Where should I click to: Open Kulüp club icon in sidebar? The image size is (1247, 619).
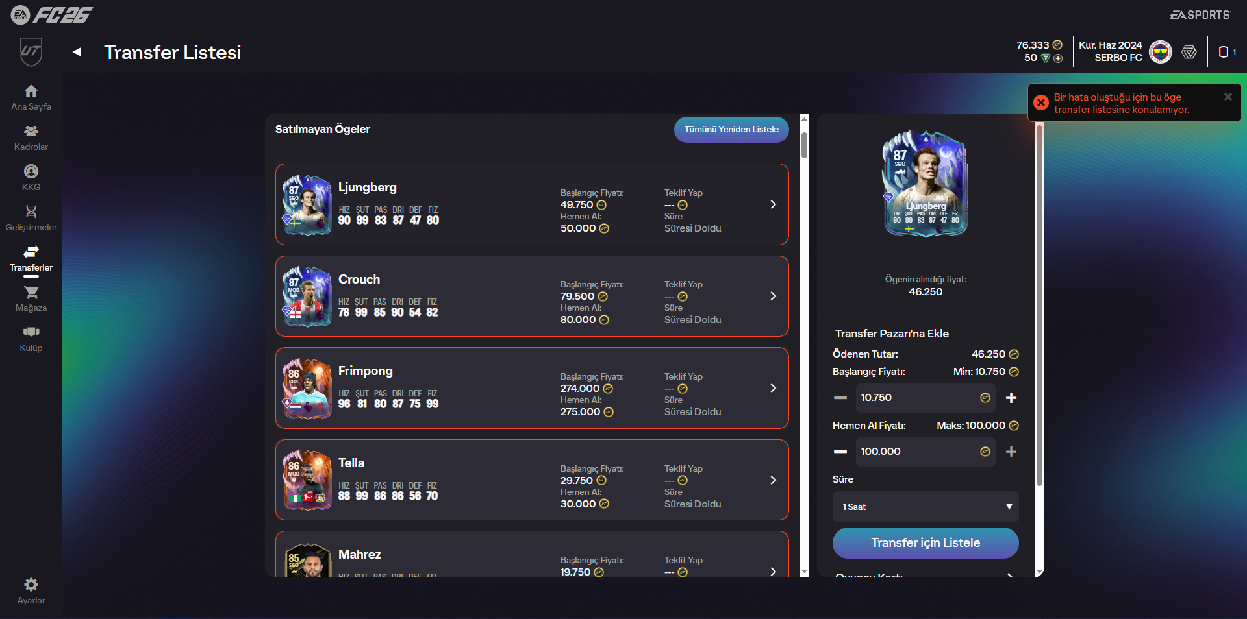tap(31, 333)
